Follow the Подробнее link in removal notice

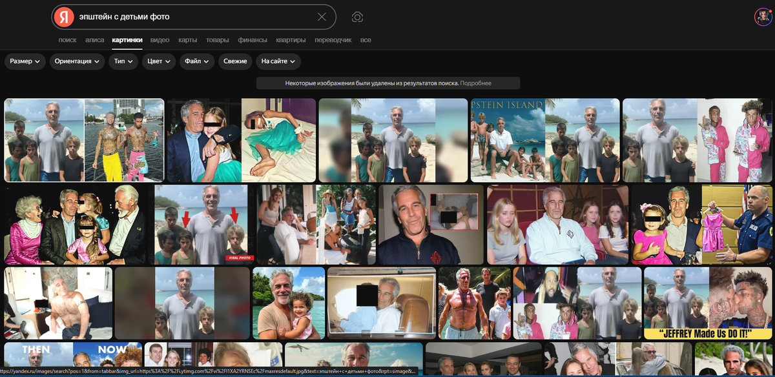tap(476, 83)
